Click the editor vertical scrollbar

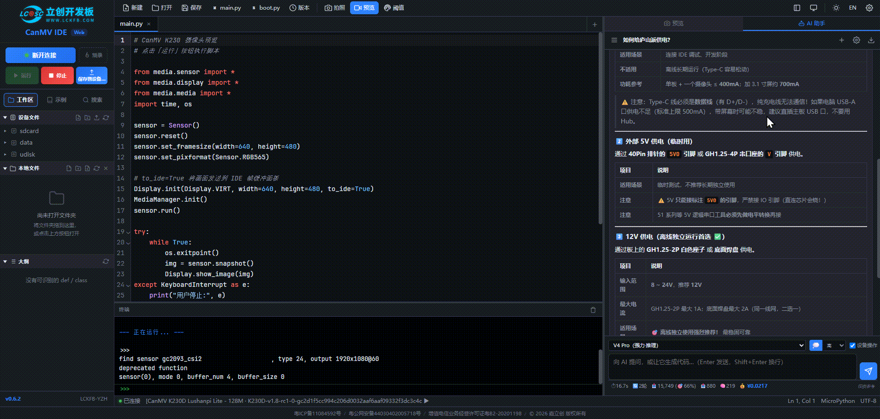[601, 129]
